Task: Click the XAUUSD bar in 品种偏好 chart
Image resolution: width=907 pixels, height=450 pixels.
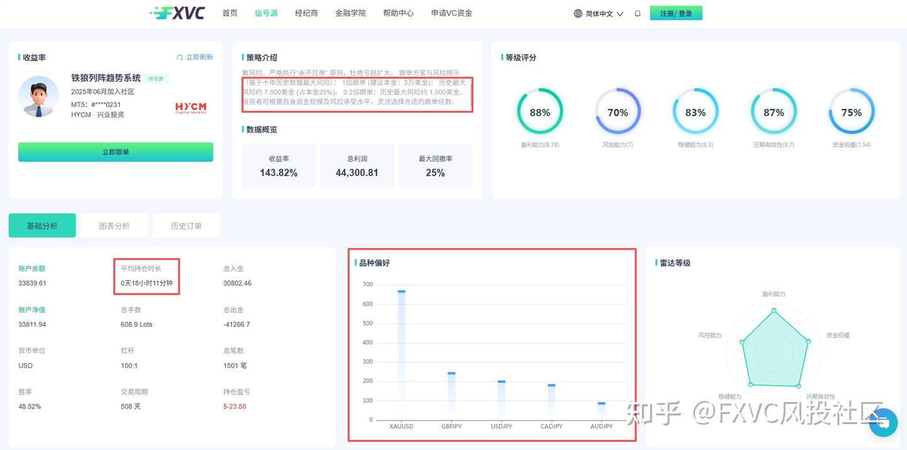Action: tap(401, 354)
